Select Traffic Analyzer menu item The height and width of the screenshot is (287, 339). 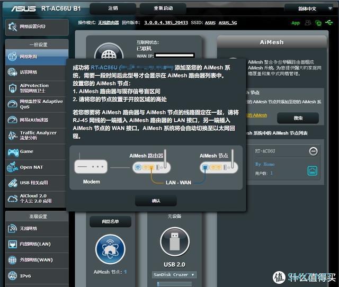[x=35, y=136]
